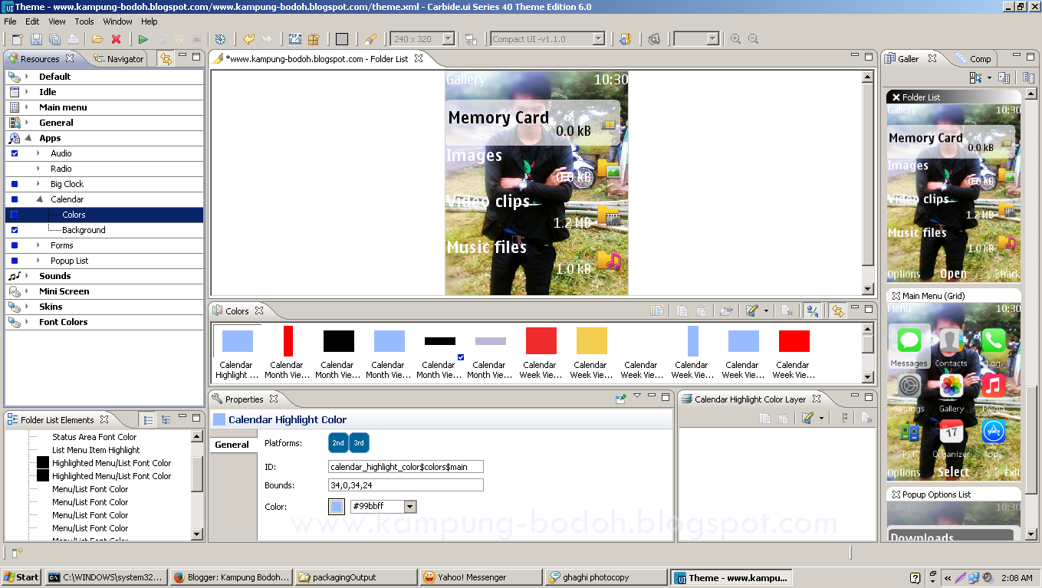Image resolution: width=1042 pixels, height=588 pixels.
Task: Select the yellow Calendar Week View swatch
Action: pos(591,341)
